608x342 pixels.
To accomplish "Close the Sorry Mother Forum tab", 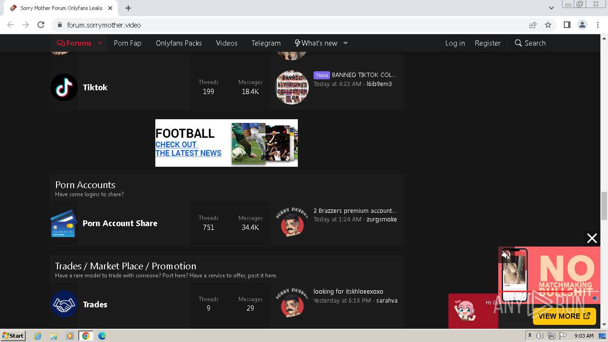I will (x=110, y=8).
